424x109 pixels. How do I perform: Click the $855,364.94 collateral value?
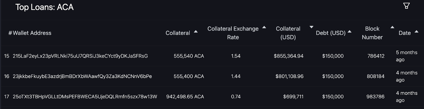(289, 56)
